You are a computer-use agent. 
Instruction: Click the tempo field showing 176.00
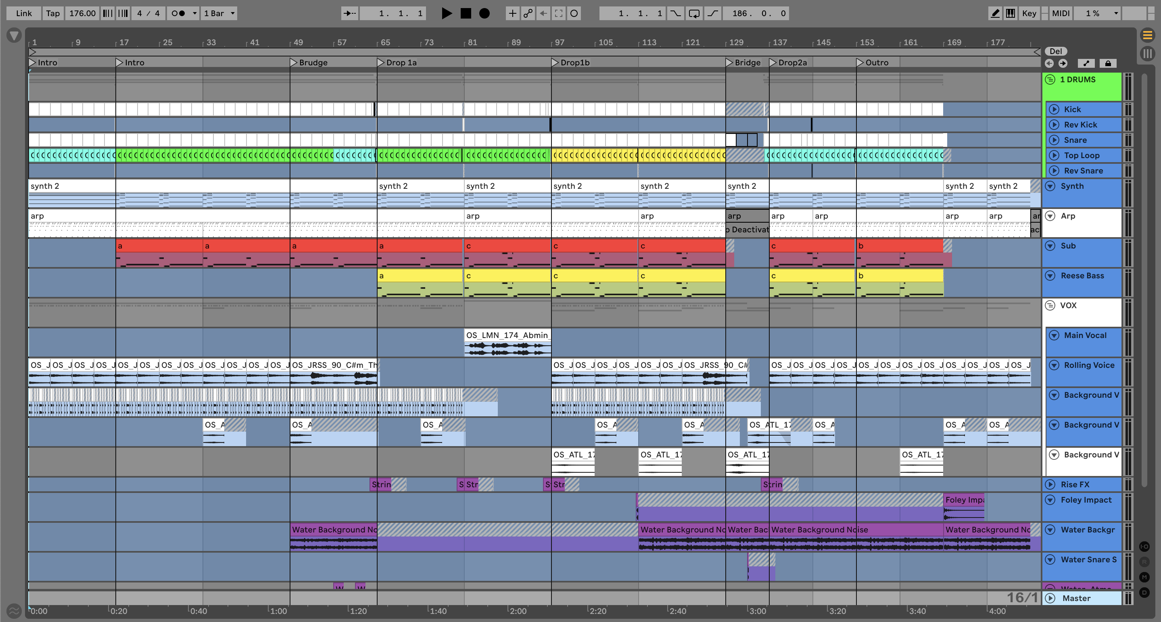(82, 14)
